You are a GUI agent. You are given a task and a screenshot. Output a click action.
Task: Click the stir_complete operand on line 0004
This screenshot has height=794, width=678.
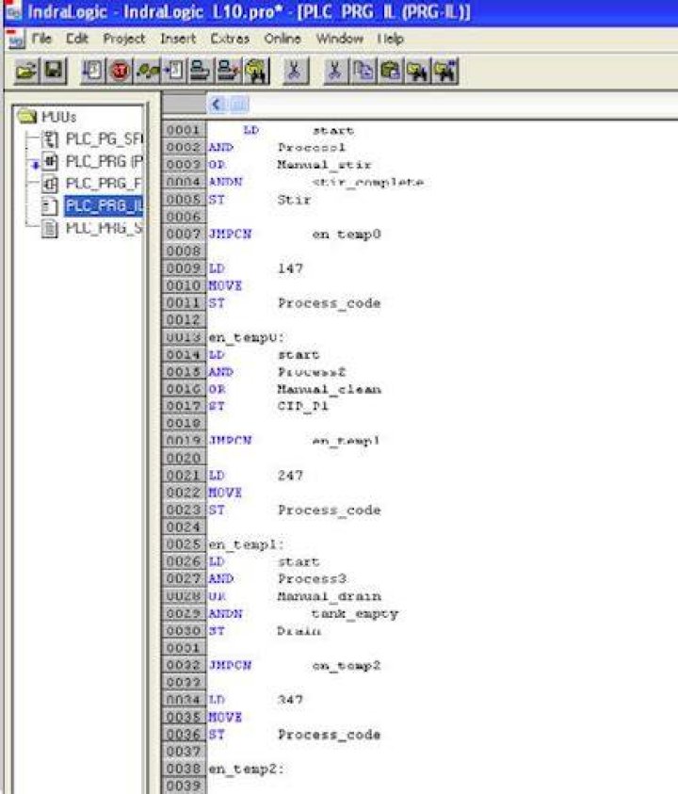point(367,182)
